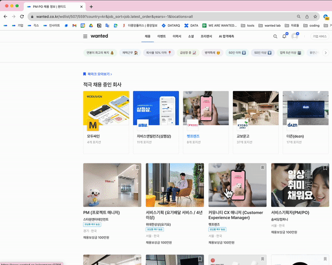Open the Gmail bookmark icon
This screenshot has width=332, height=265.
(74, 26)
